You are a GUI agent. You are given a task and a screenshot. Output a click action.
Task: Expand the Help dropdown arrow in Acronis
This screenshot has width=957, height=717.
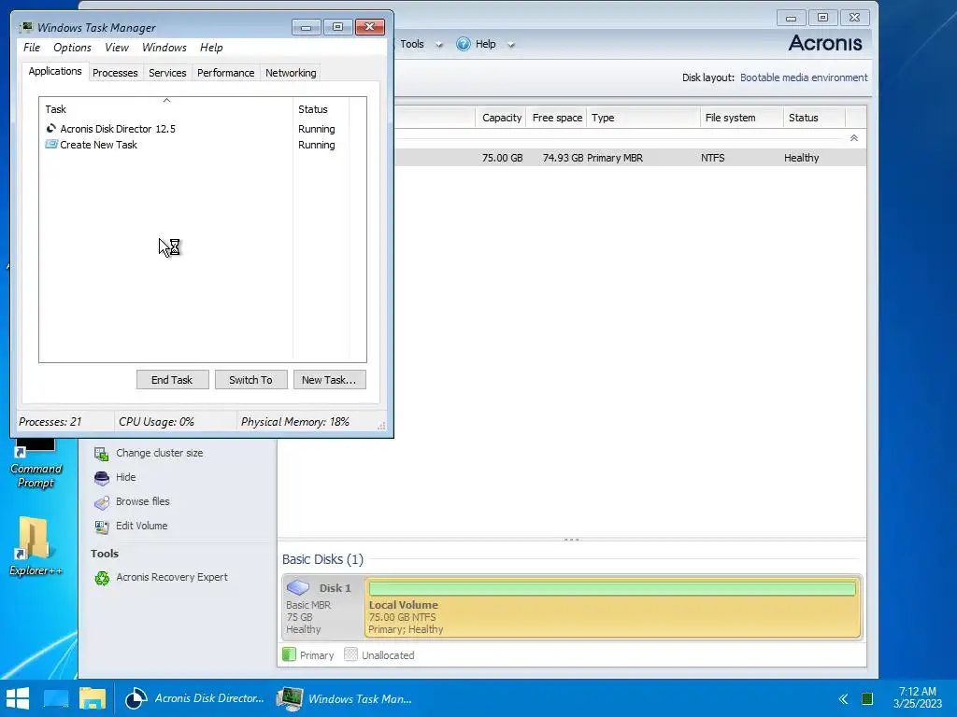pyautogui.click(x=511, y=45)
